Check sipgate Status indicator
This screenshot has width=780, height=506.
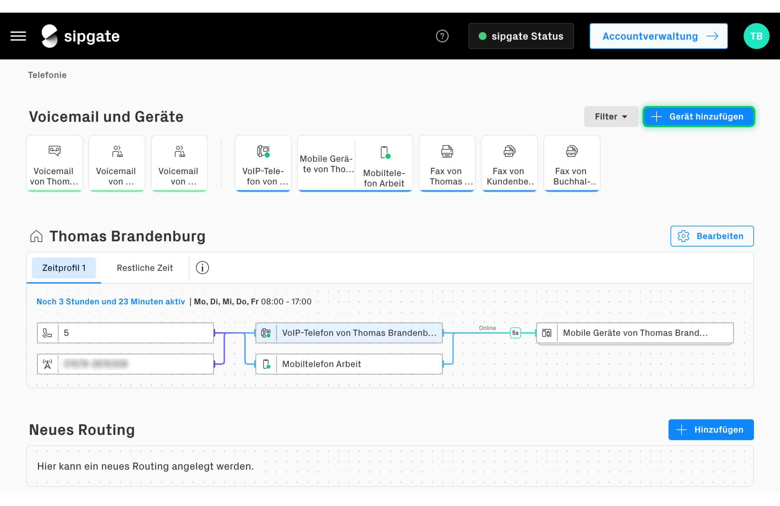pyautogui.click(x=521, y=36)
